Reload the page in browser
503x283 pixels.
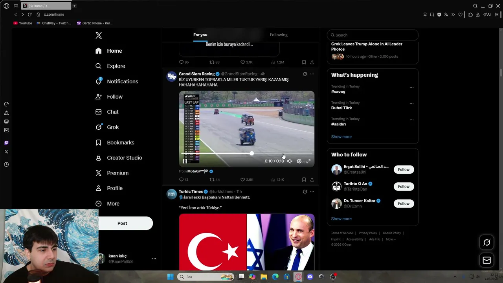pyautogui.click(x=29, y=15)
